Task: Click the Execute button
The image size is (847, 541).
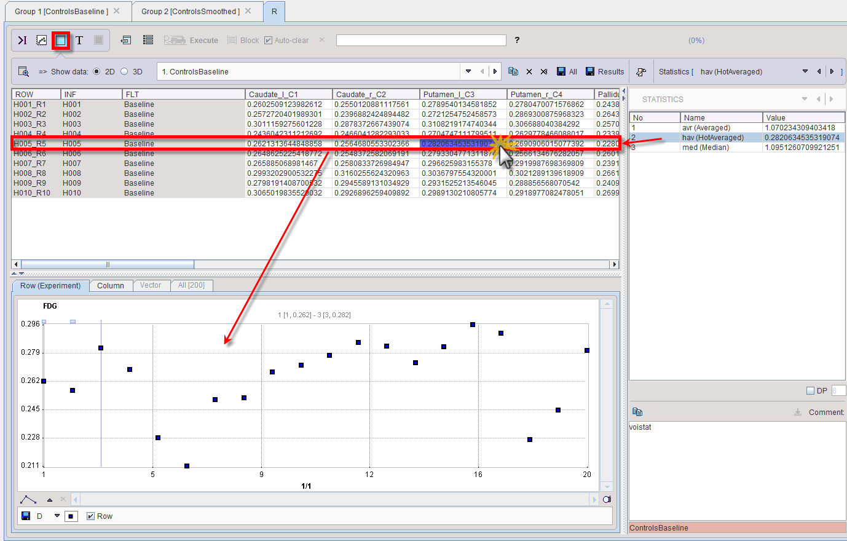Action: pyautogui.click(x=191, y=40)
